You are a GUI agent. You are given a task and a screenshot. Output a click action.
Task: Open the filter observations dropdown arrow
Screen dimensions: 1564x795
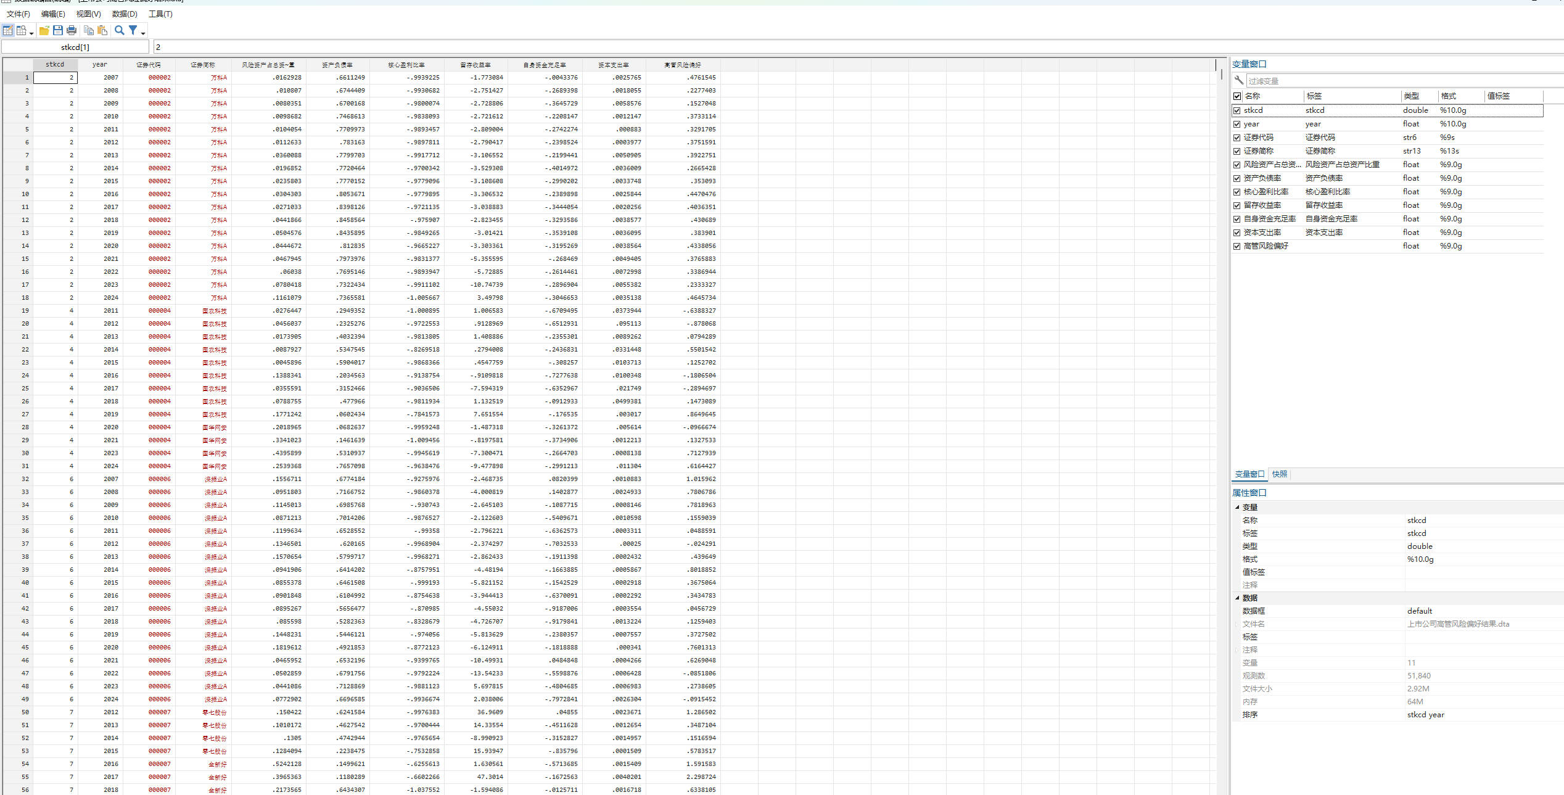(143, 33)
